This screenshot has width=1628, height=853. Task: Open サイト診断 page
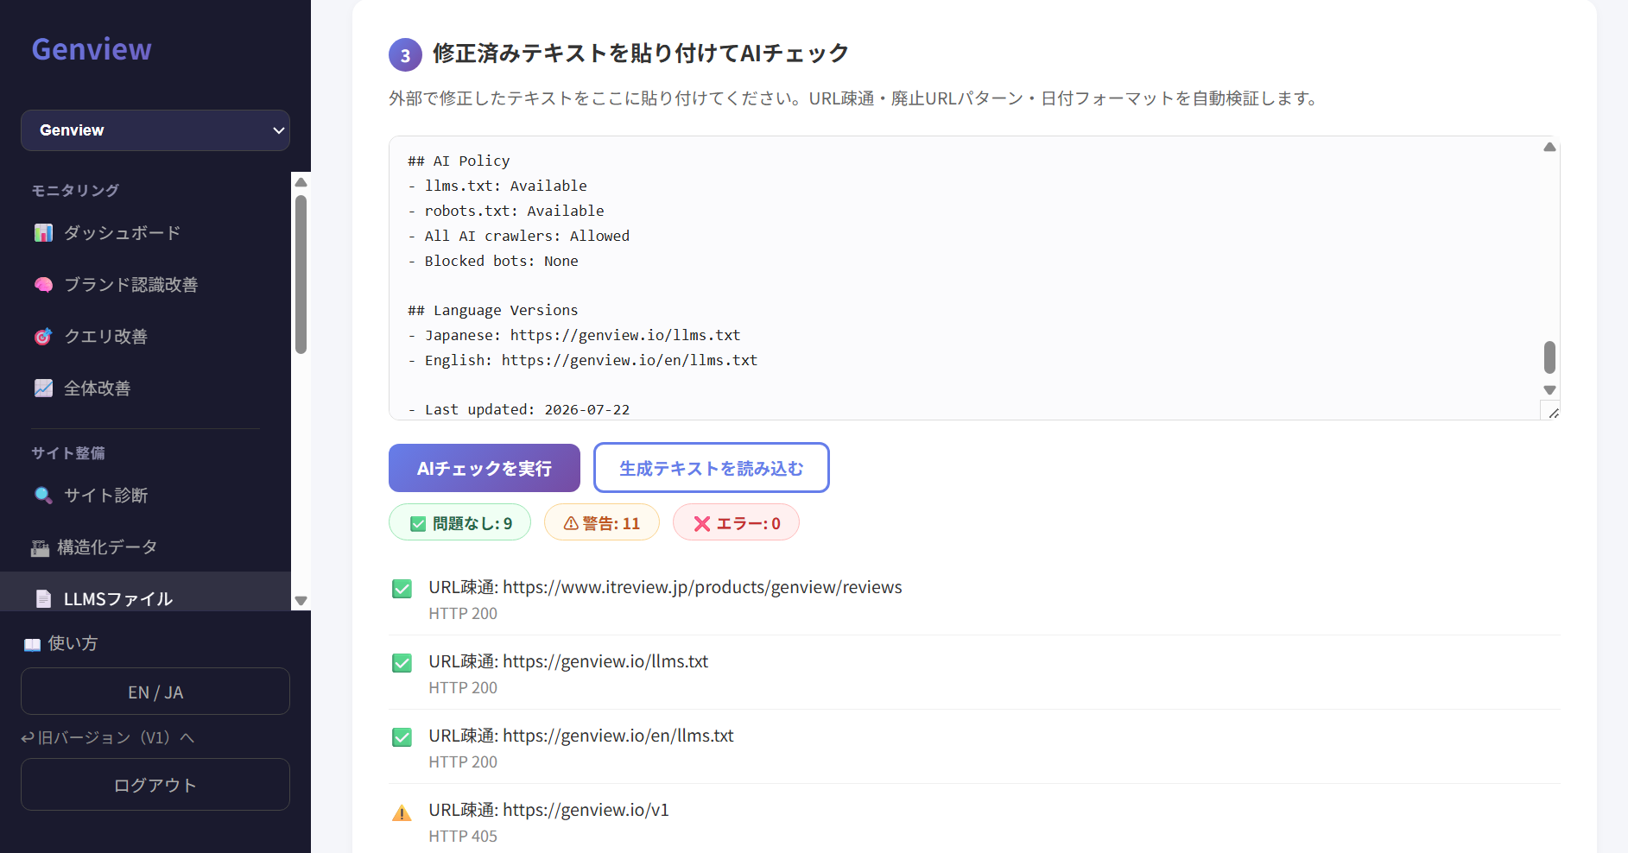(x=105, y=496)
